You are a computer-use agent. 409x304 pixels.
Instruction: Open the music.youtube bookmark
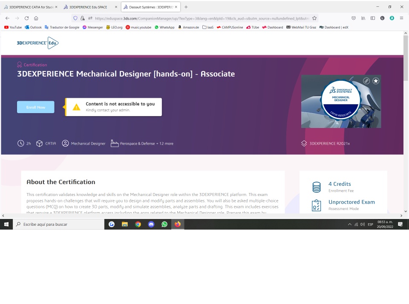tap(138, 27)
